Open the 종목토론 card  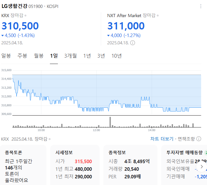(23, 165)
